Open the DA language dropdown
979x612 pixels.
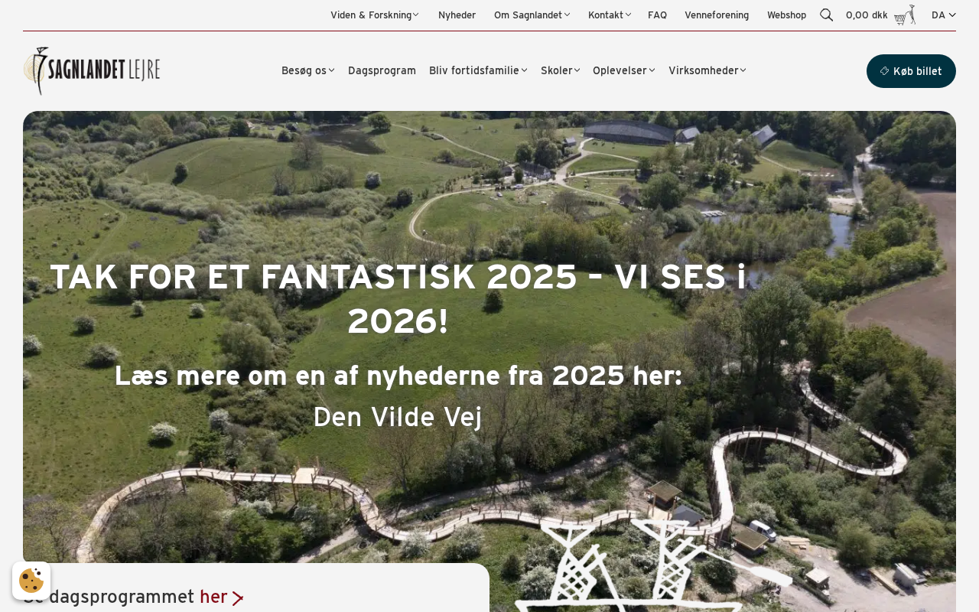[x=944, y=15]
